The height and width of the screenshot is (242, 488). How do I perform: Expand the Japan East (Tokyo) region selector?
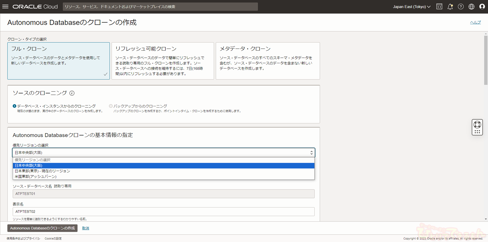point(411,7)
